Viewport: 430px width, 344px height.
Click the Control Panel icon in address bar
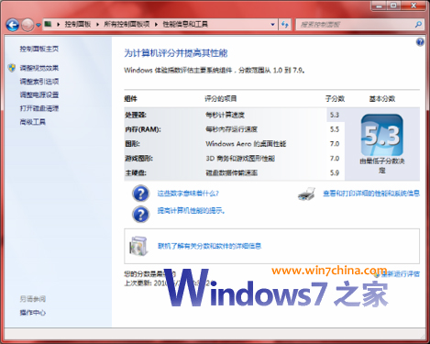coord(48,24)
